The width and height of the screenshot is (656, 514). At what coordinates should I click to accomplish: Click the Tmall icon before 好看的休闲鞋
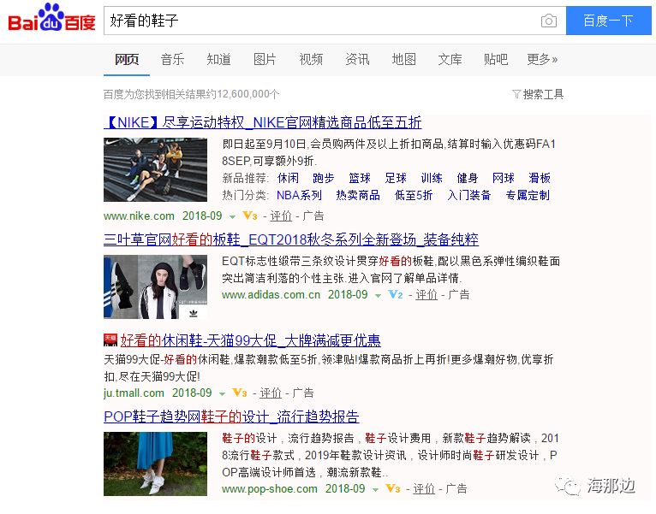(x=110, y=340)
